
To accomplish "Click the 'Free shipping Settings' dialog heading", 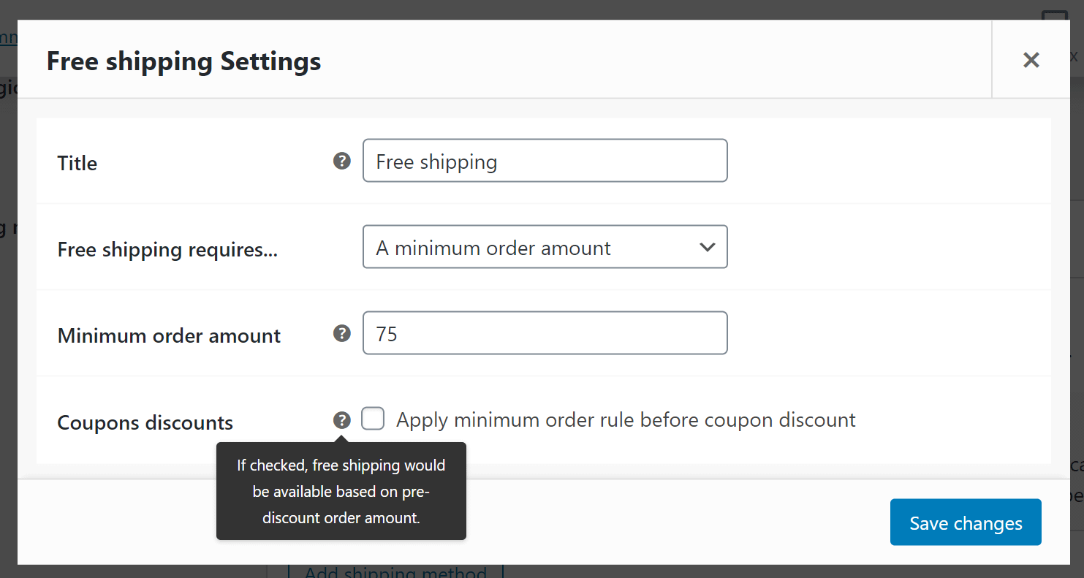I will pos(183,61).
